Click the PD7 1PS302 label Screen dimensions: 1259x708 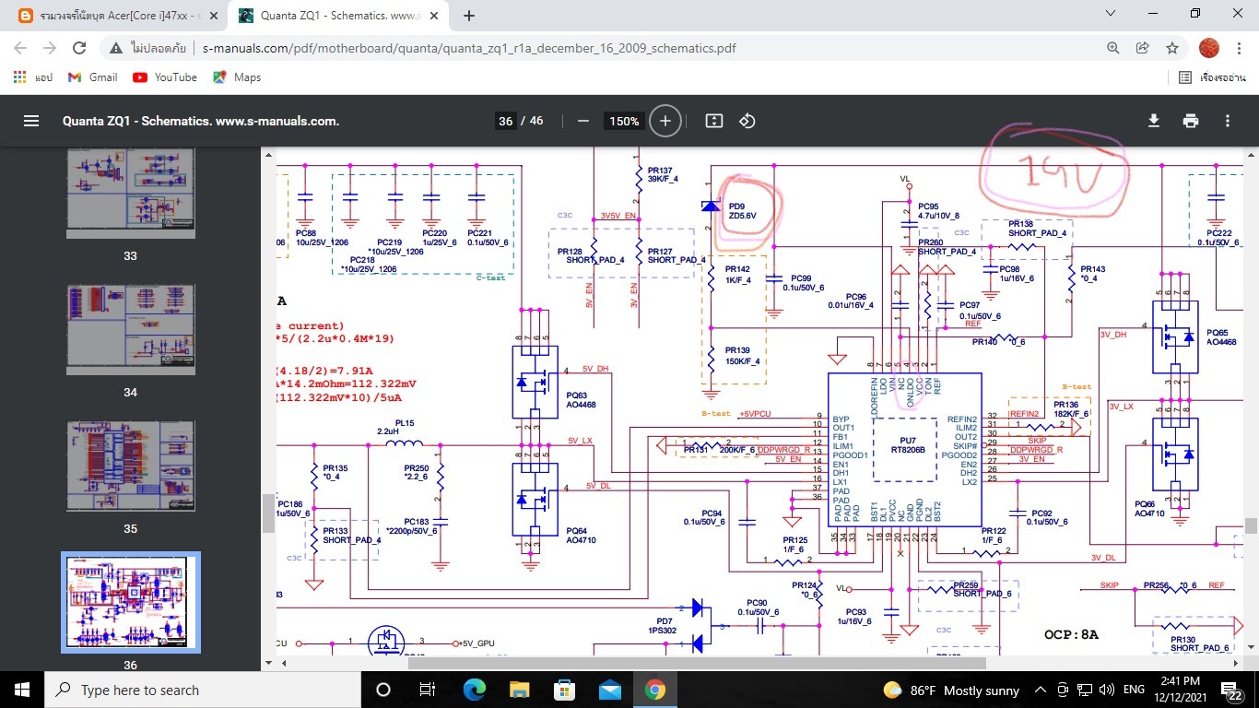tap(664, 626)
